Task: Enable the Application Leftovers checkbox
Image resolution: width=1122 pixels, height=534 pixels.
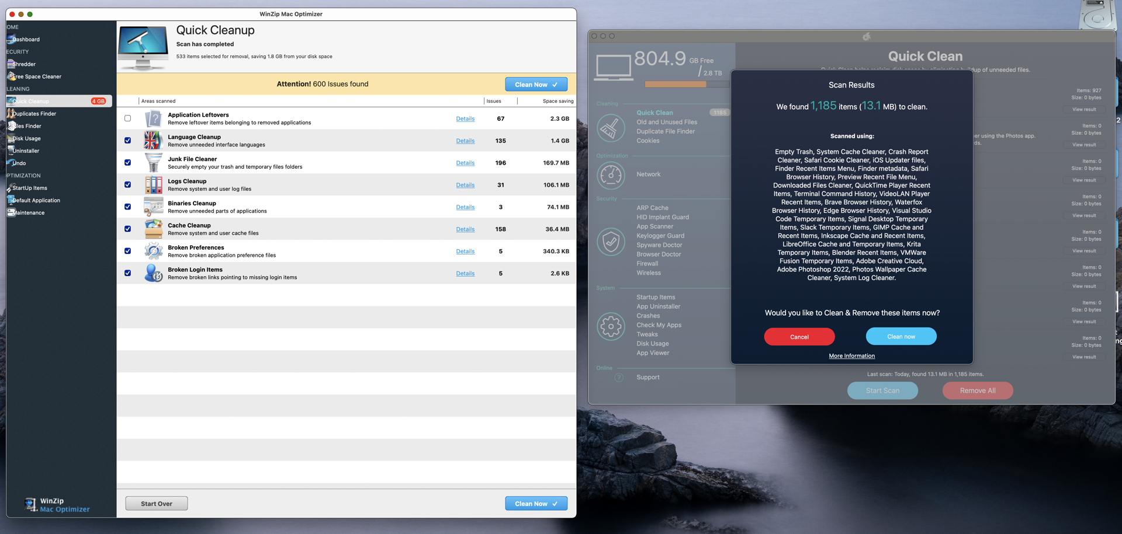Action: coord(127,118)
